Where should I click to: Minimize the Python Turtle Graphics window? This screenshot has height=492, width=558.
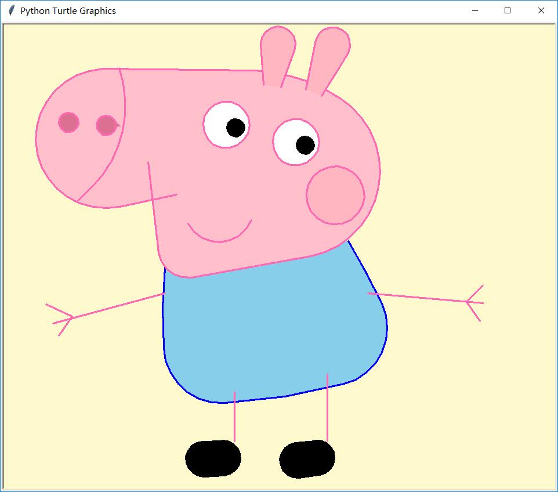474,10
